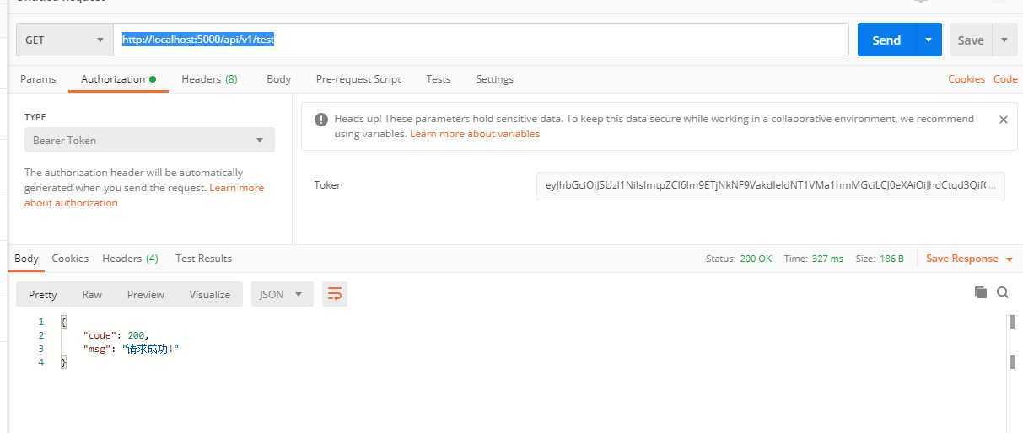Open the request Body tab
The height and width of the screenshot is (433, 1023).
click(x=278, y=79)
